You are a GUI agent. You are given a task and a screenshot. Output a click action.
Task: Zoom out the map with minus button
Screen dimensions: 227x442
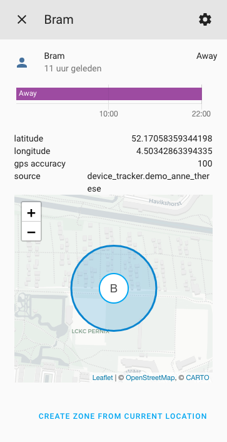(31, 232)
